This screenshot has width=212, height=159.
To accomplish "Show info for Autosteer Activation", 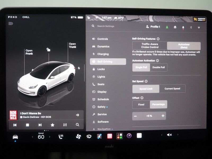I will [157, 61].
